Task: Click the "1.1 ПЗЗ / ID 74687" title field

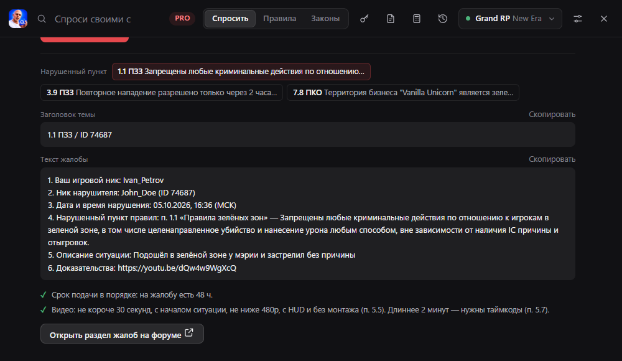Action: pyautogui.click(x=308, y=134)
